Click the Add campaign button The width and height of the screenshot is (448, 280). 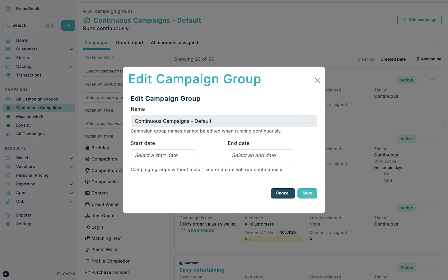click(x=419, y=20)
